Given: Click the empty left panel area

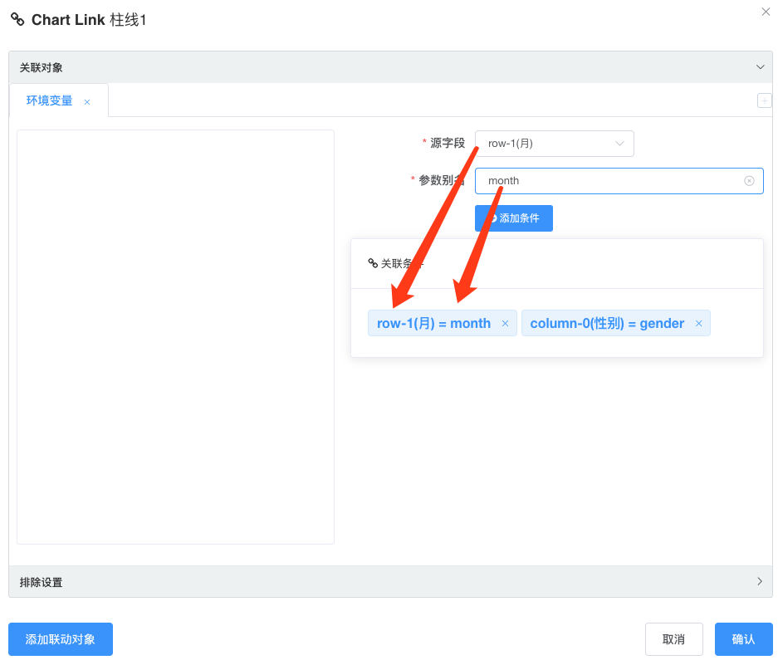Looking at the screenshot, I should (175, 336).
